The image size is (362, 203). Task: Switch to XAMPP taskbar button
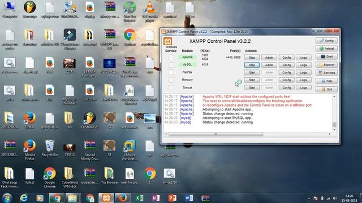[x=106, y=198]
